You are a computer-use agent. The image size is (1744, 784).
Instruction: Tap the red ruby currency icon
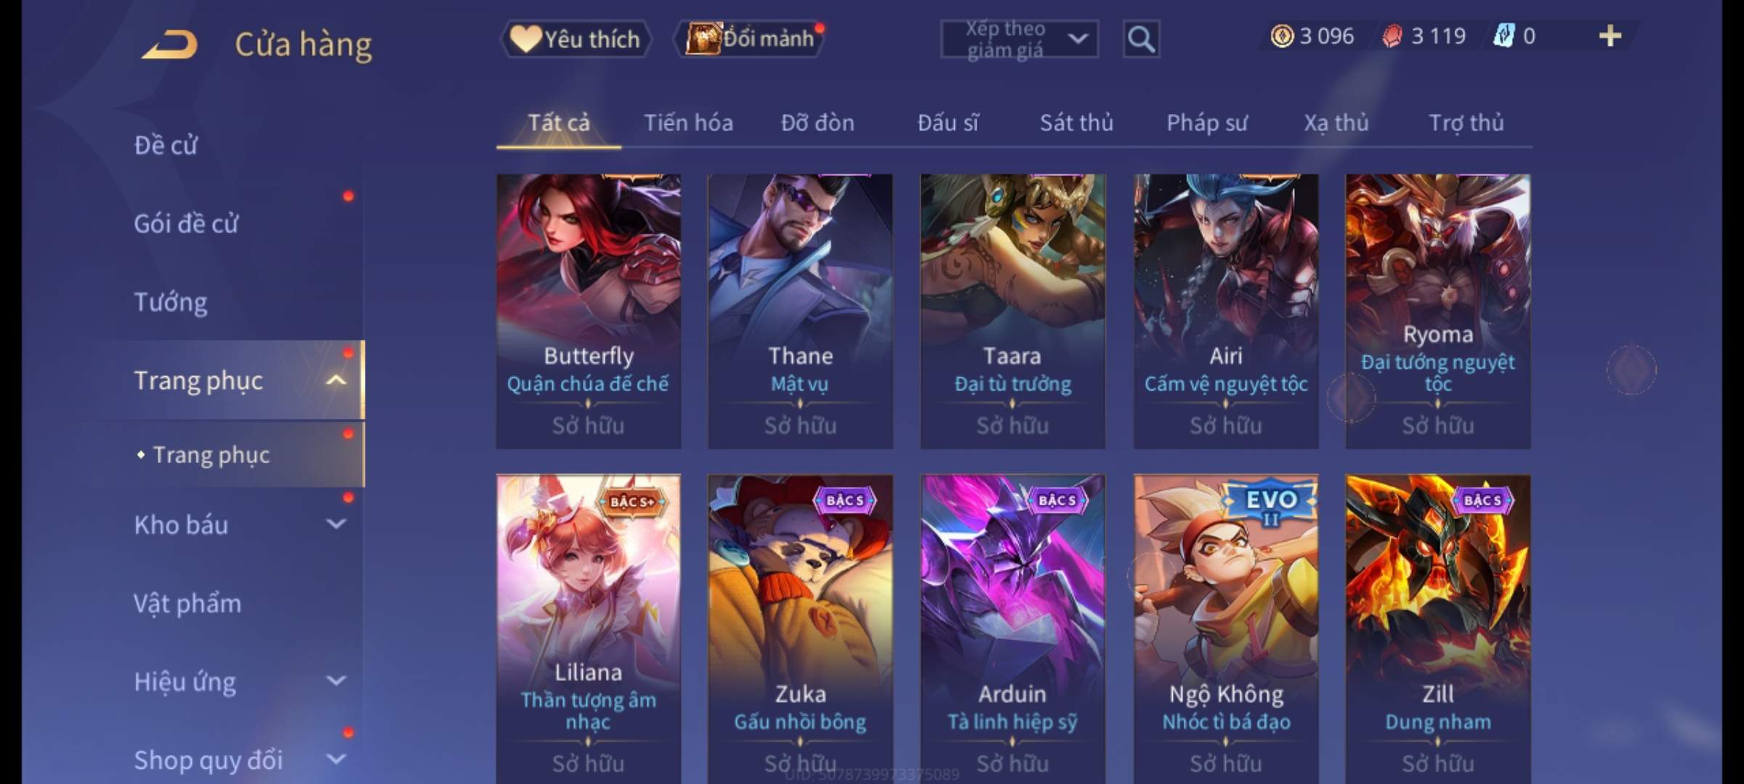click(1392, 36)
